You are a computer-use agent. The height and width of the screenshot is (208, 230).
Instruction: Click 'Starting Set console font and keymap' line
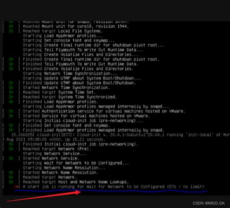coord(69,40)
